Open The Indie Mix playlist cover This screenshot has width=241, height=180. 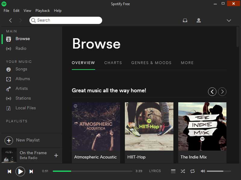(x=202, y=126)
